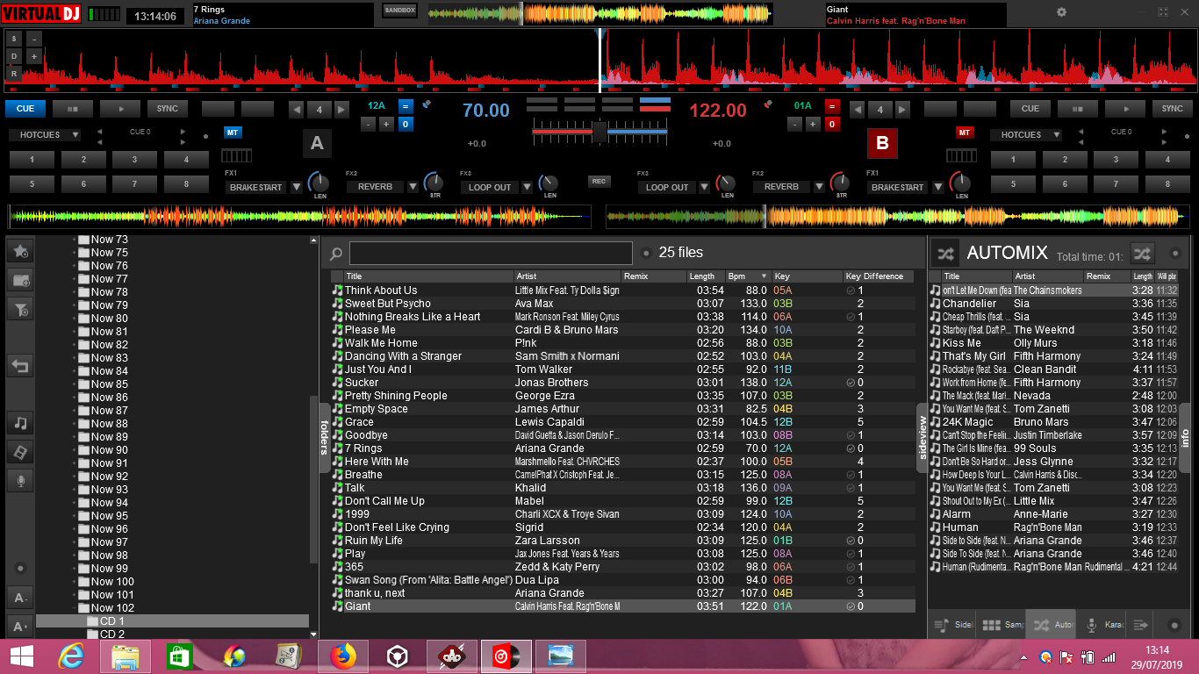The width and height of the screenshot is (1199, 674).
Task: Open the favorites star folder icon in sidebar
Action: tap(20, 251)
